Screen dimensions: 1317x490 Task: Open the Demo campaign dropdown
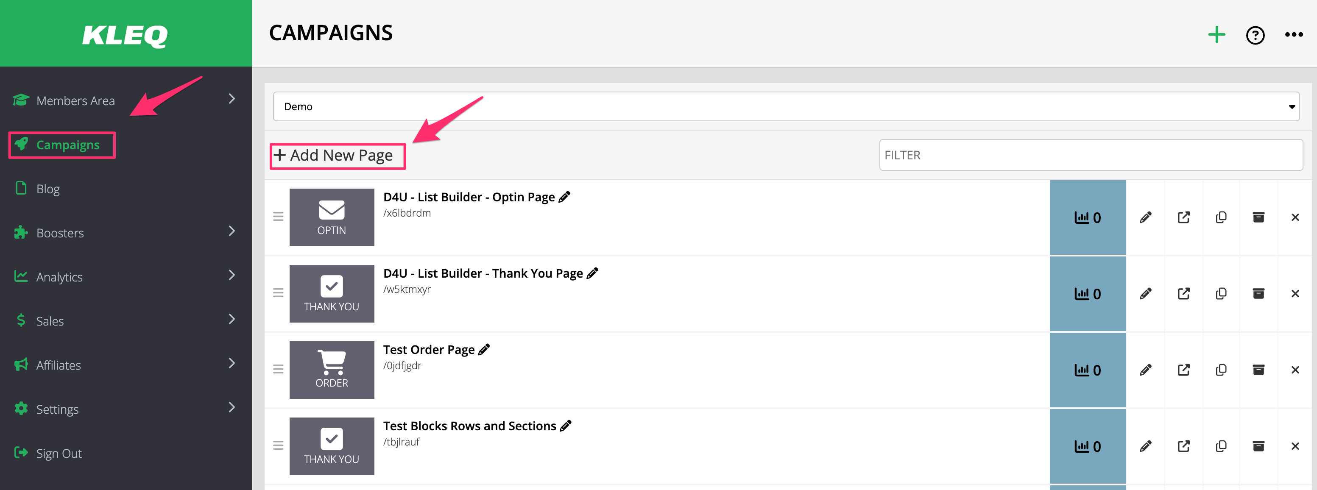786,106
